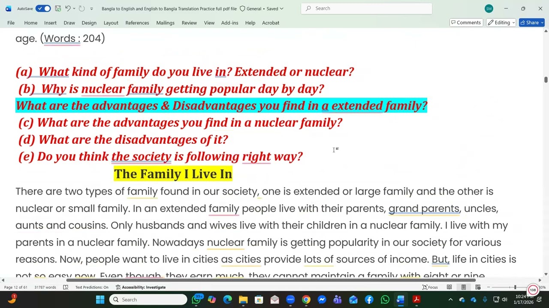Click vertical scrollbar up arrow
The width and height of the screenshot is (549, 308).
point(546,31)
